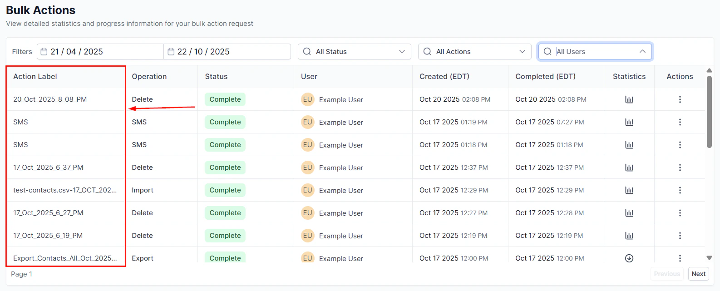Expand the All Status dropdown arrow
Viewport: 720px width, 291px height.
coord(402,52)
